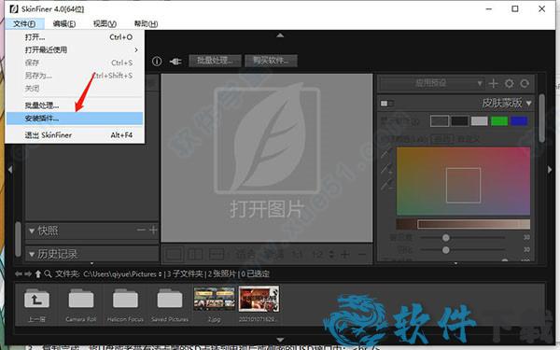The image size is (560, 350).
Task: Select the single view layout icon
Action: pos(174,254)
